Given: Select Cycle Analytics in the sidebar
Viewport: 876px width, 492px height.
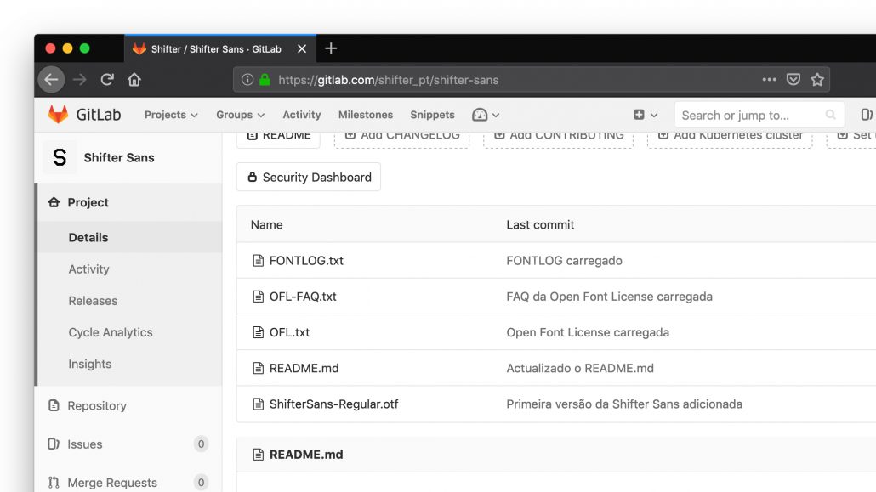Looking at the screenshot, I should [111, 332].
